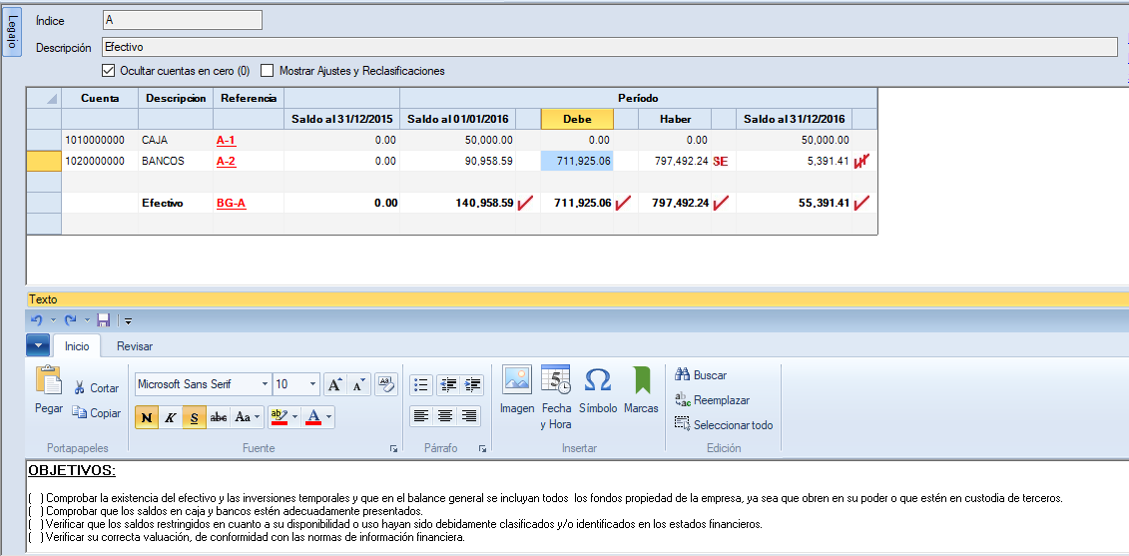Open the Símbolo omega icon
The image size is (1129, 556).
point(597,380)
